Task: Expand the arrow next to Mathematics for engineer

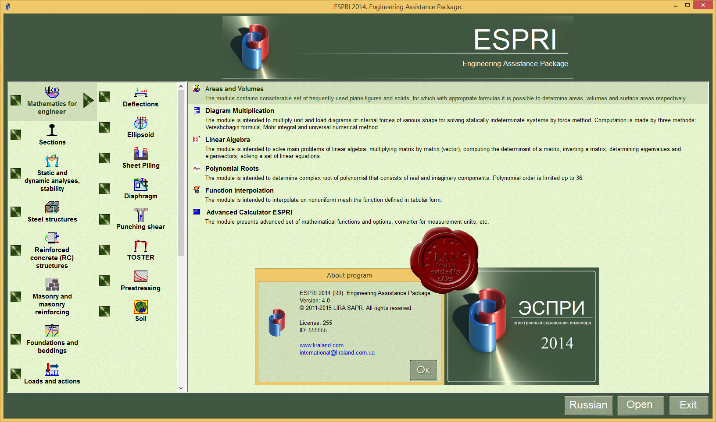Action: tap(88, 100)
